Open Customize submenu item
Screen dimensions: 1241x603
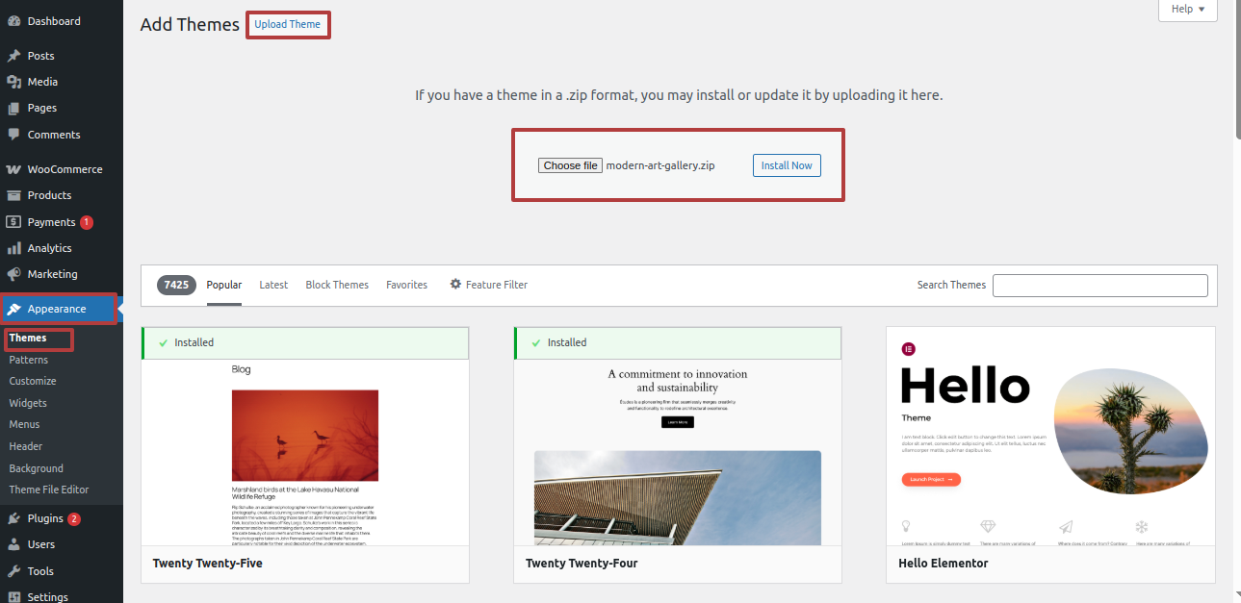(33, 381)
